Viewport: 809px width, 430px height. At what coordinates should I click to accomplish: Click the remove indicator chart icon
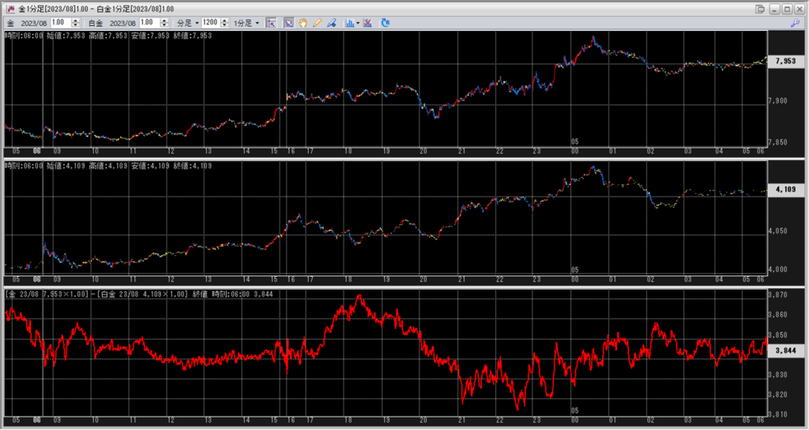[x=368, y=23]
